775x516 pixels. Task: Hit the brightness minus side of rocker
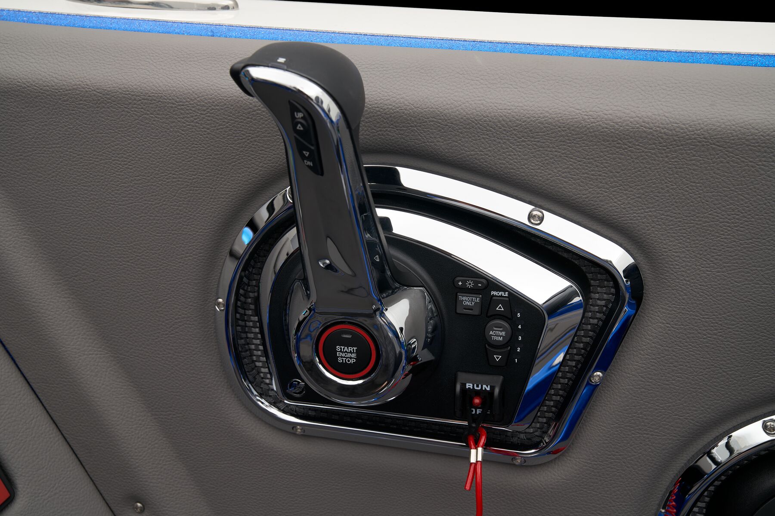(480, 284)
